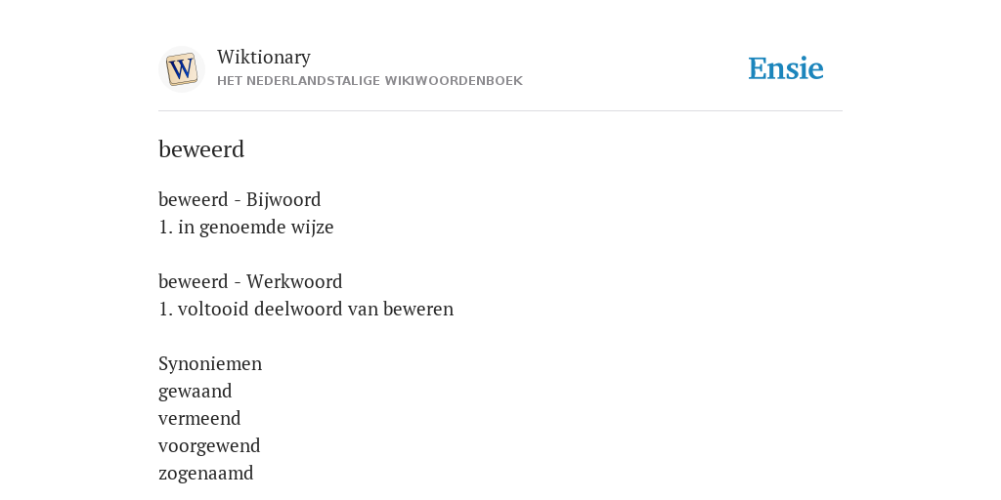This screenshot has height=500, width=1001.
Task: Open the Ensie logo link
Action: point(786,68)
